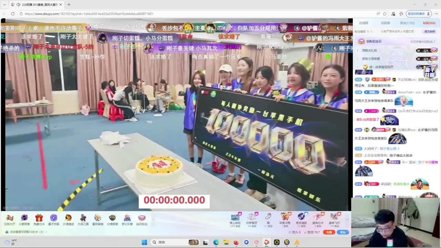Click the 成为钻粉 button

tap(430, 31)
